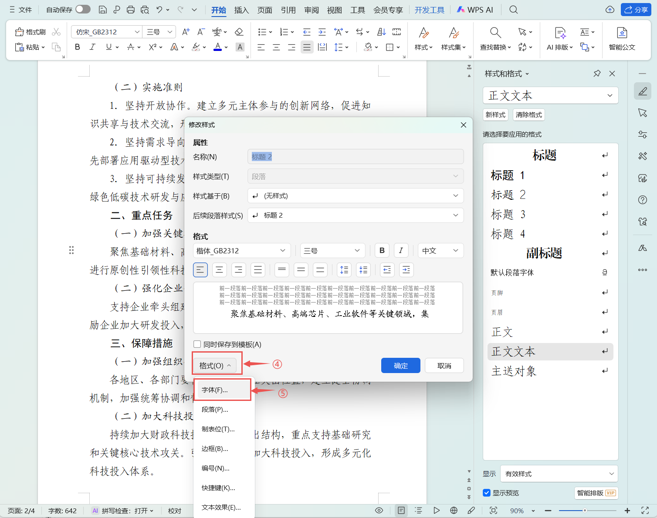Pin the styles and formatting panel

pos(597,74)
